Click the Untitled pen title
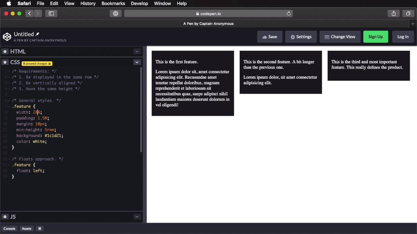This screenshot has width=417, height=234. click(x=24, y=34)
